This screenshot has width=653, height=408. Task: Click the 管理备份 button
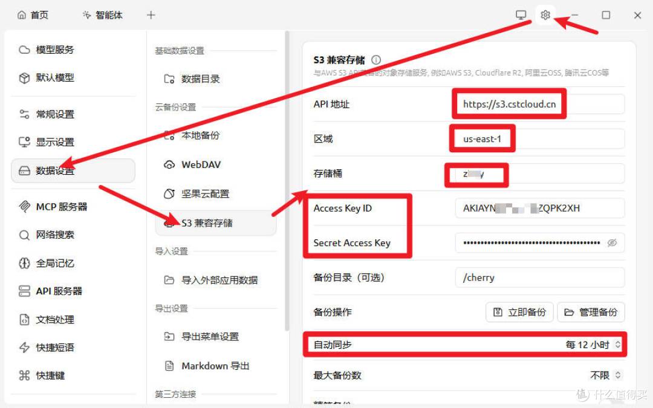pyautogui.click(x=591, y=312)
